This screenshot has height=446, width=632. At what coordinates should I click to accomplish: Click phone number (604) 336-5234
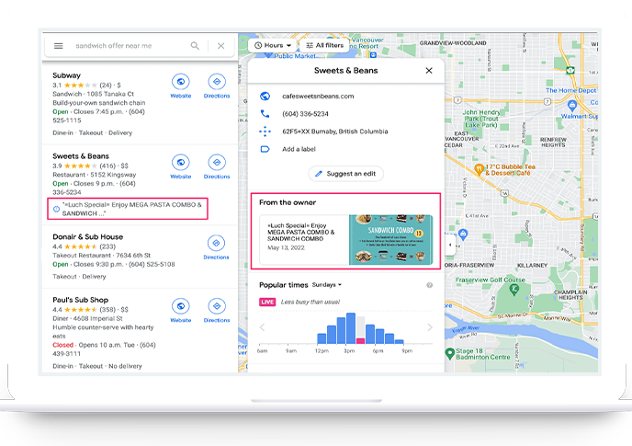point(305,114)
